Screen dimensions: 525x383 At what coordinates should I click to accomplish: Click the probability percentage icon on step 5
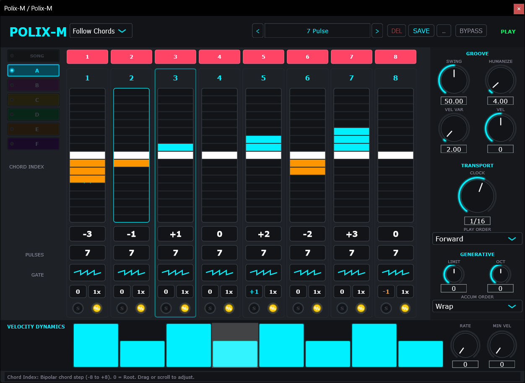[x=273, y=308]
